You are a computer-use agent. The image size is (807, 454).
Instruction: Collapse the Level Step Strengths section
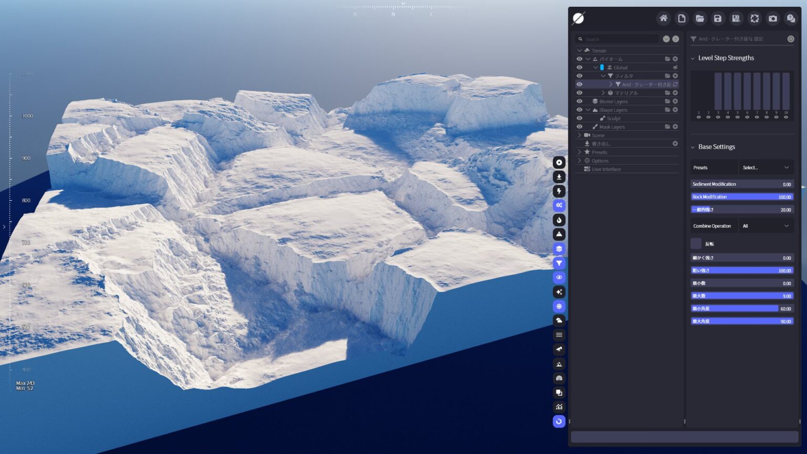(x=694, y=58)
